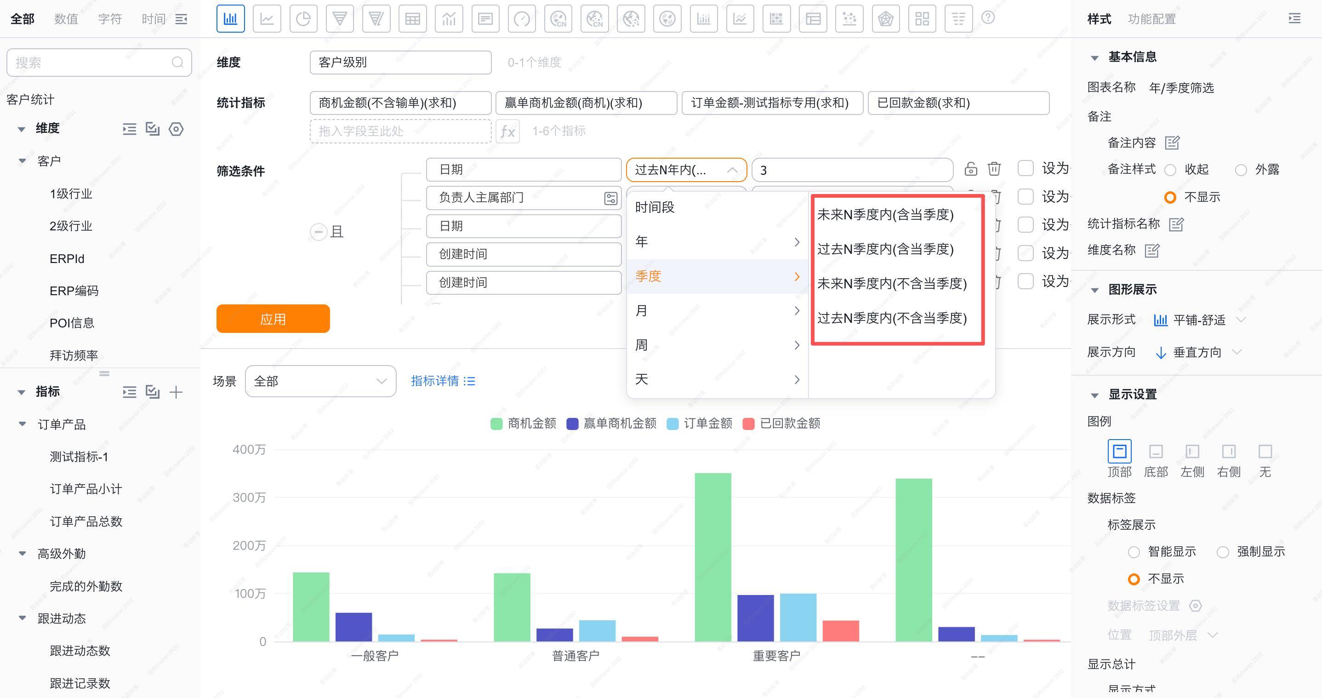Click the plus icon to add 指标
Viewport: 1322px width, 698px height.
pyautogui.click(x=176, y=393)
